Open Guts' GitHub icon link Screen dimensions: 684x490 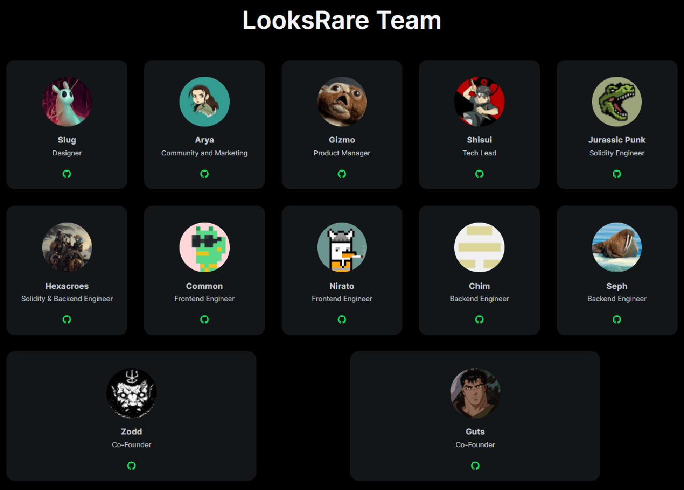click(x=475, y=465)
